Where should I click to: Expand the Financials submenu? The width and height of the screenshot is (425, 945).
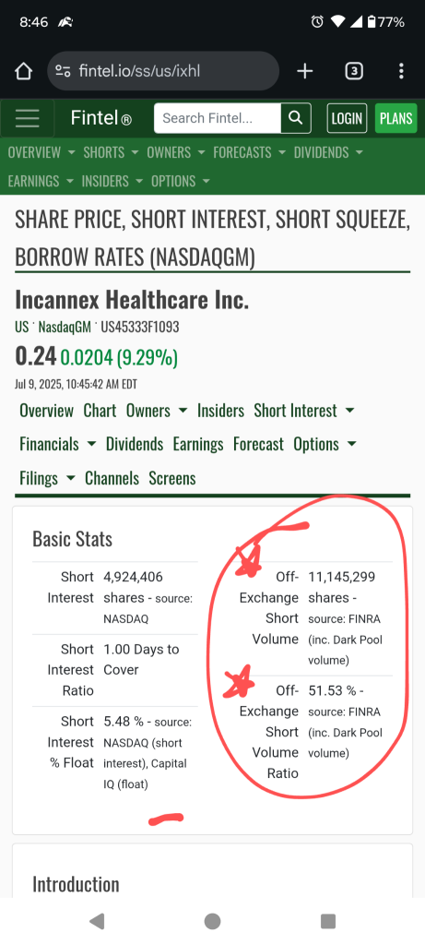click(58, 445)
